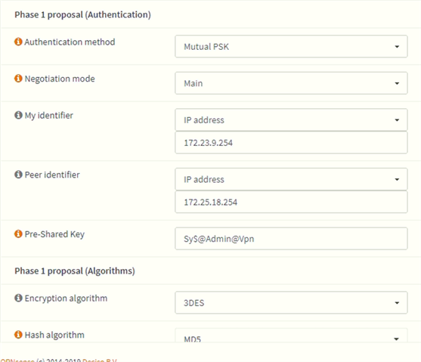This screenshot has width=421, height=362.
Task: Open the Encryption algorithm 3DES dropdown
Action: tap(291, 302)
